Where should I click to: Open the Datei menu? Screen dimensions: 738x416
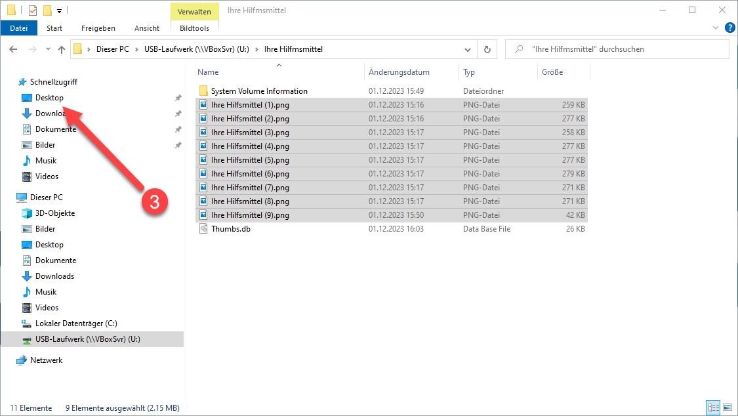coord(19,28)
